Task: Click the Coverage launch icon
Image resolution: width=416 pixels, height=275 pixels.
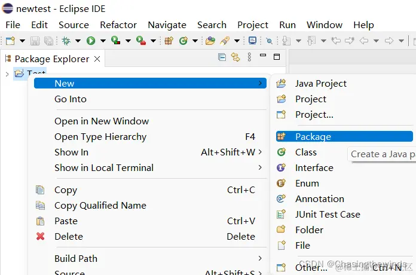Action: 116,41
